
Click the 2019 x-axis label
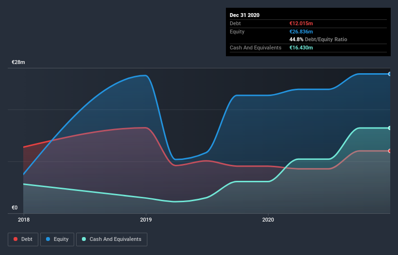click(x=146, y=220)
